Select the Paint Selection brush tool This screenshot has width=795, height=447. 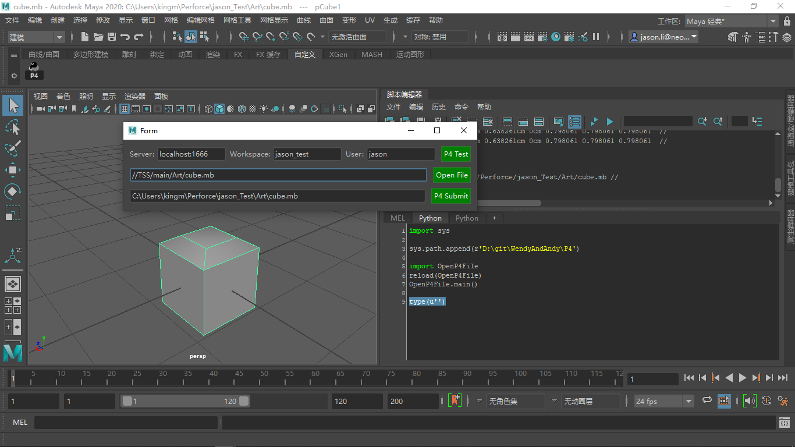coord(13,148)
